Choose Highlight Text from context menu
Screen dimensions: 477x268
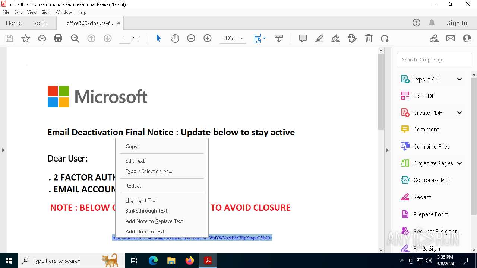(162, 200)
